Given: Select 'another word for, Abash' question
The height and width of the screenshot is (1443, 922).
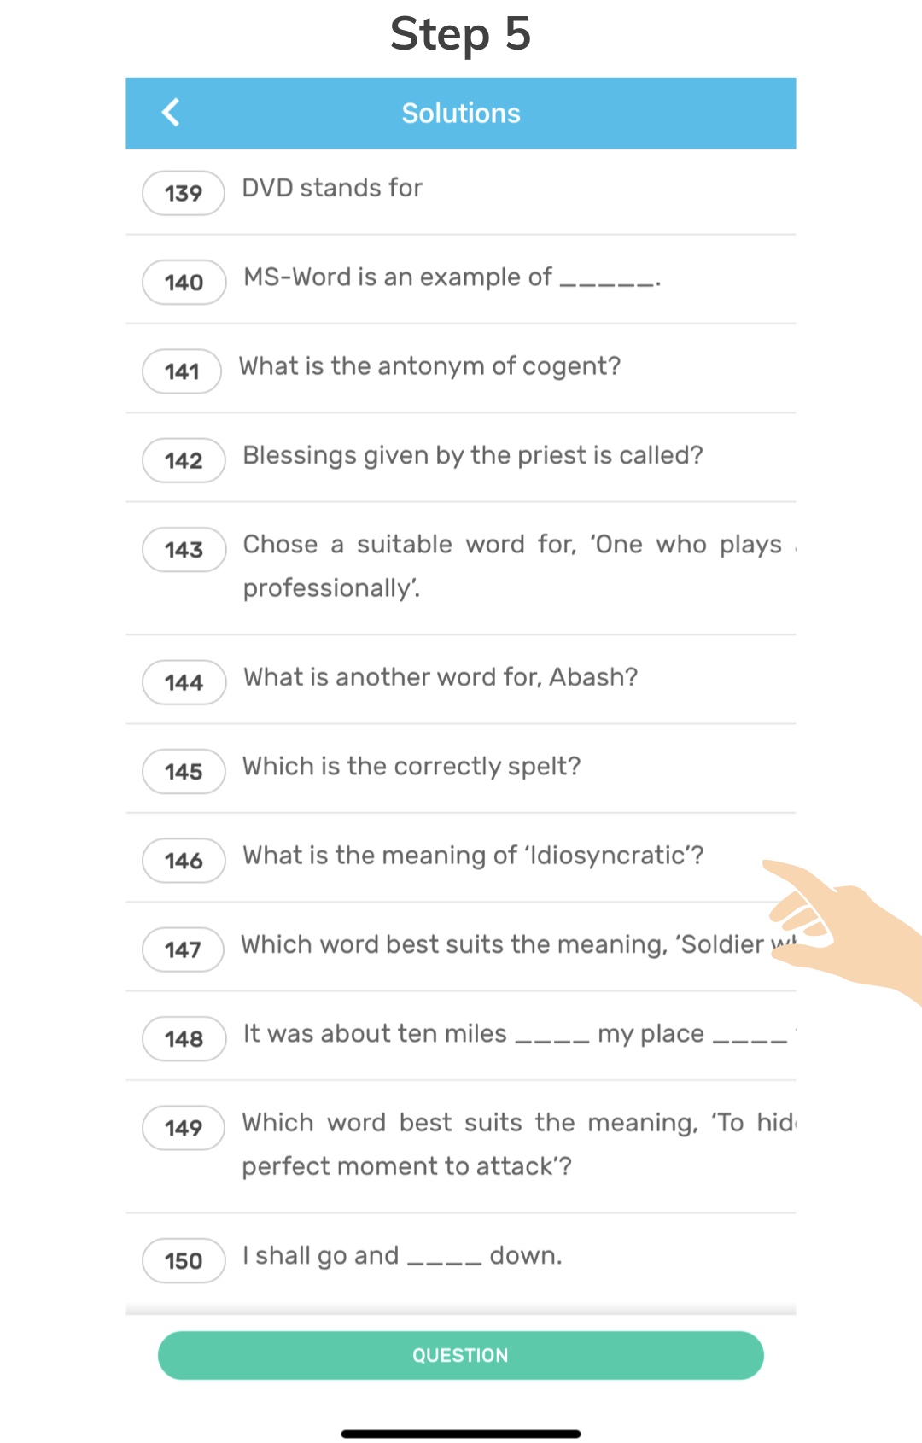Looking at the screenshot, I should pyautogui.click(x=441, y=677).
